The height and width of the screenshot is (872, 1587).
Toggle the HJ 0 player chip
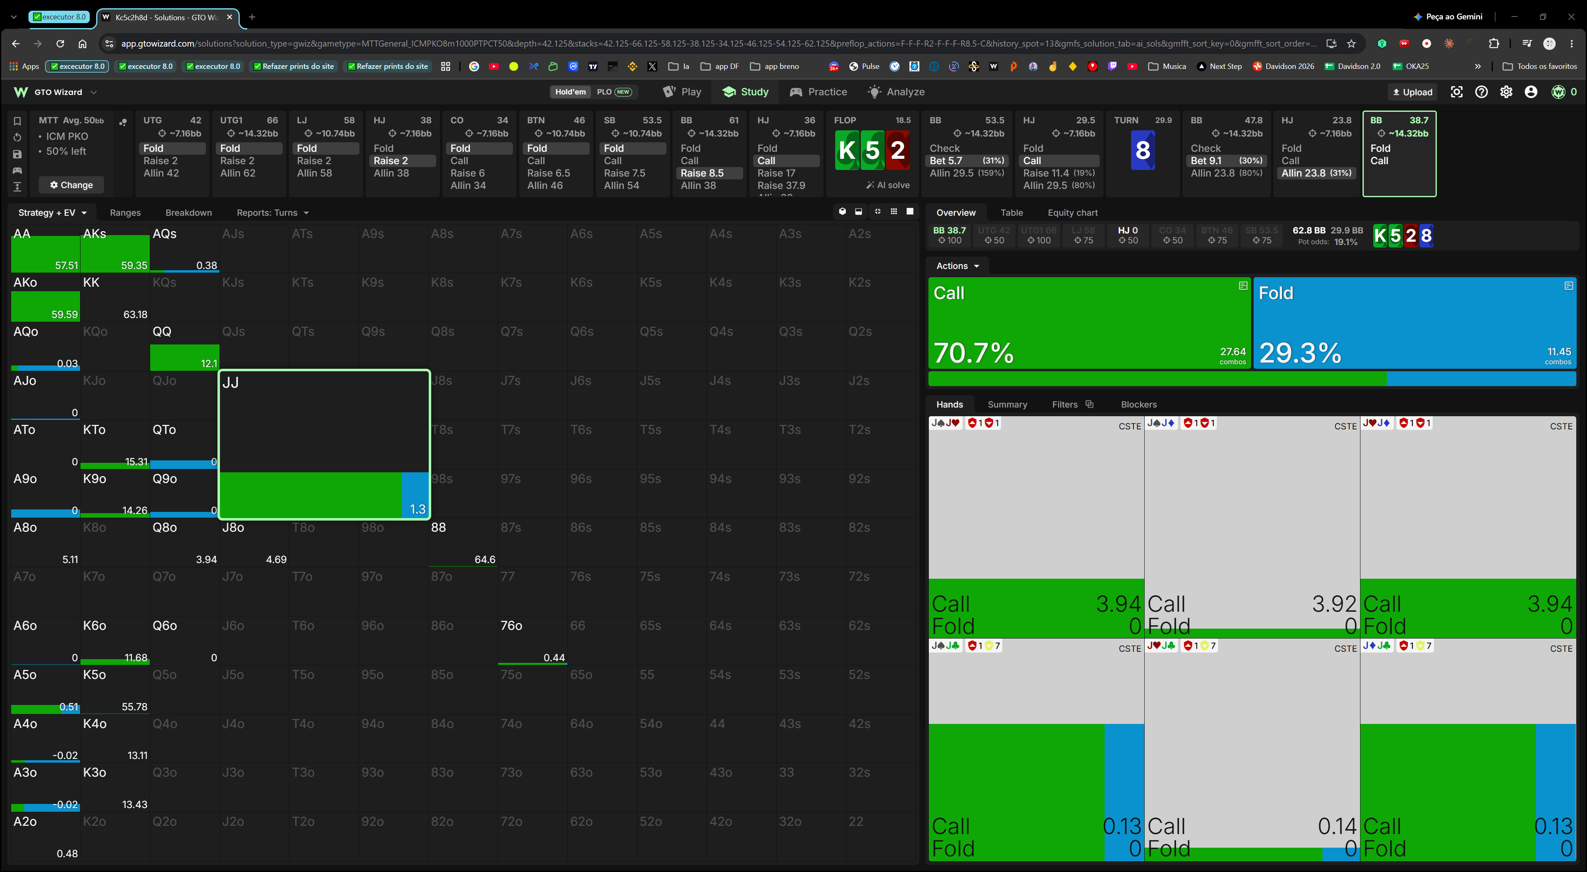[x=1127, y=235]
